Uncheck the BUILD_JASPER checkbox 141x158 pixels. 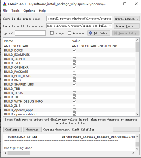tap(74, 59)
